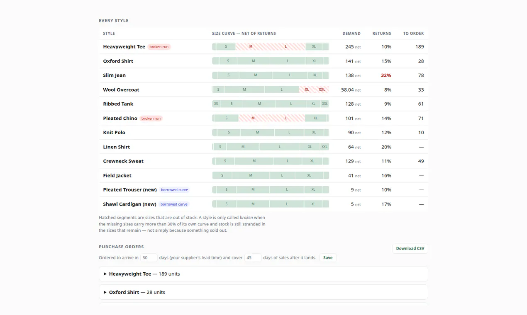527x315 pixels.
Task: Expand the Oxford Shirt purchase order
Action: pyautogui.click(x=263, y=292)
